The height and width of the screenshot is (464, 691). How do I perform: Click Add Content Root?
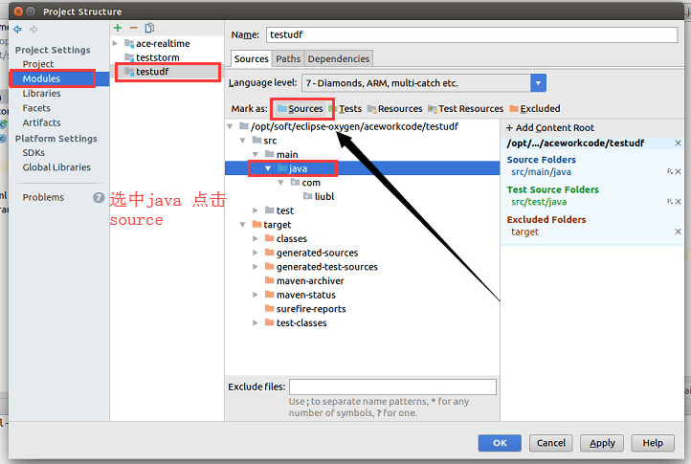[550, 128]
